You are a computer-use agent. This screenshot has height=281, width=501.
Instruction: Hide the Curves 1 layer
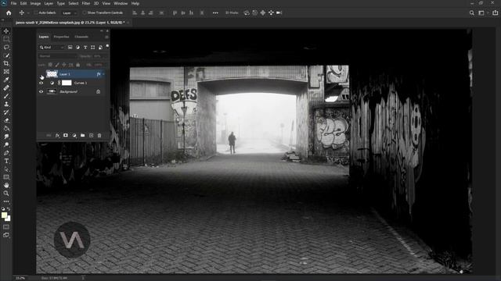click(41, 83)
